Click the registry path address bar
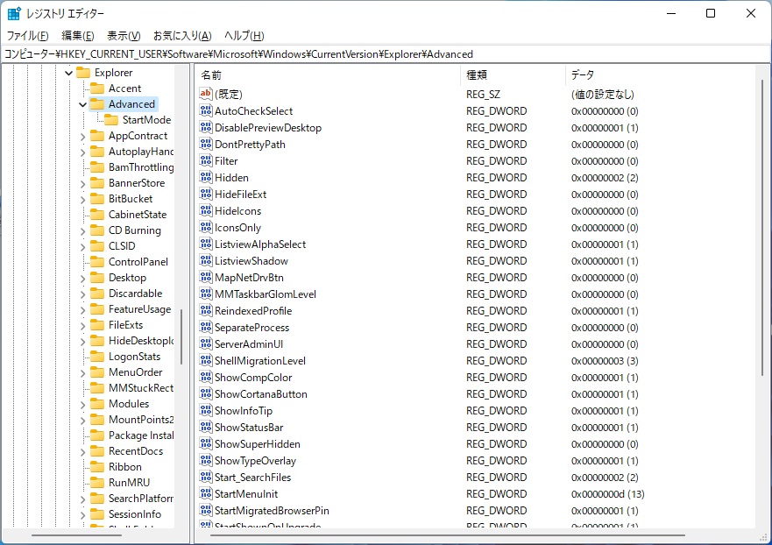772x545 pixels. [x=384, y=54]
